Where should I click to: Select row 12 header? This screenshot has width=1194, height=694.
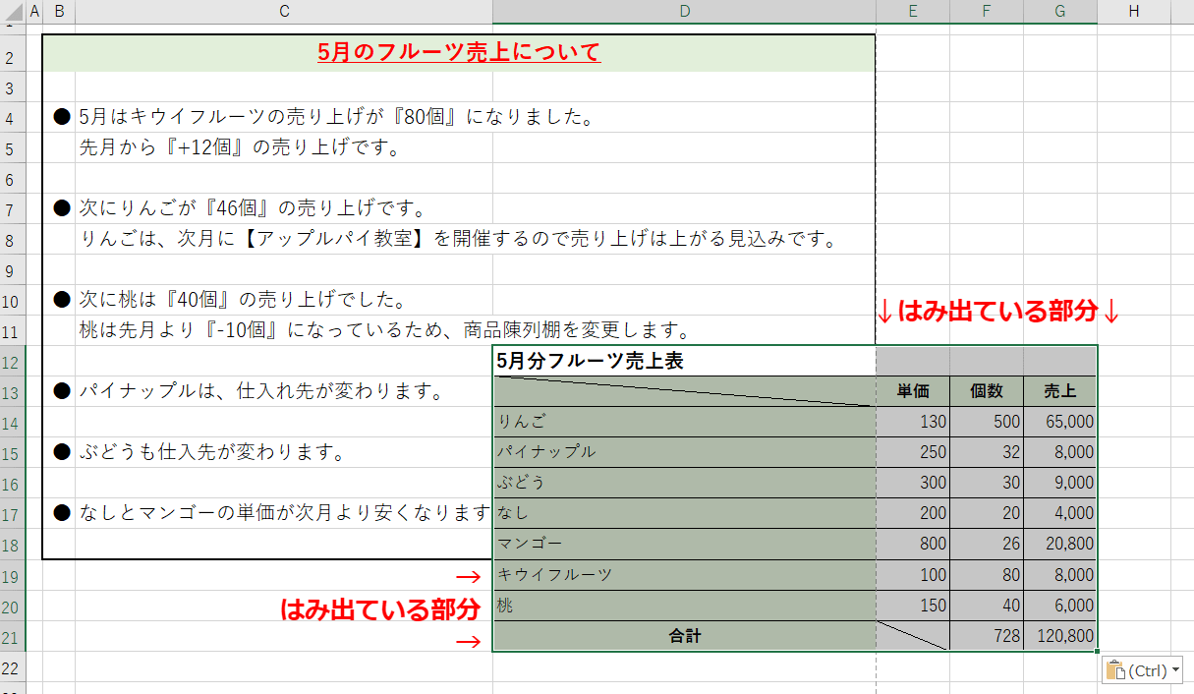[x=13, y=362]
